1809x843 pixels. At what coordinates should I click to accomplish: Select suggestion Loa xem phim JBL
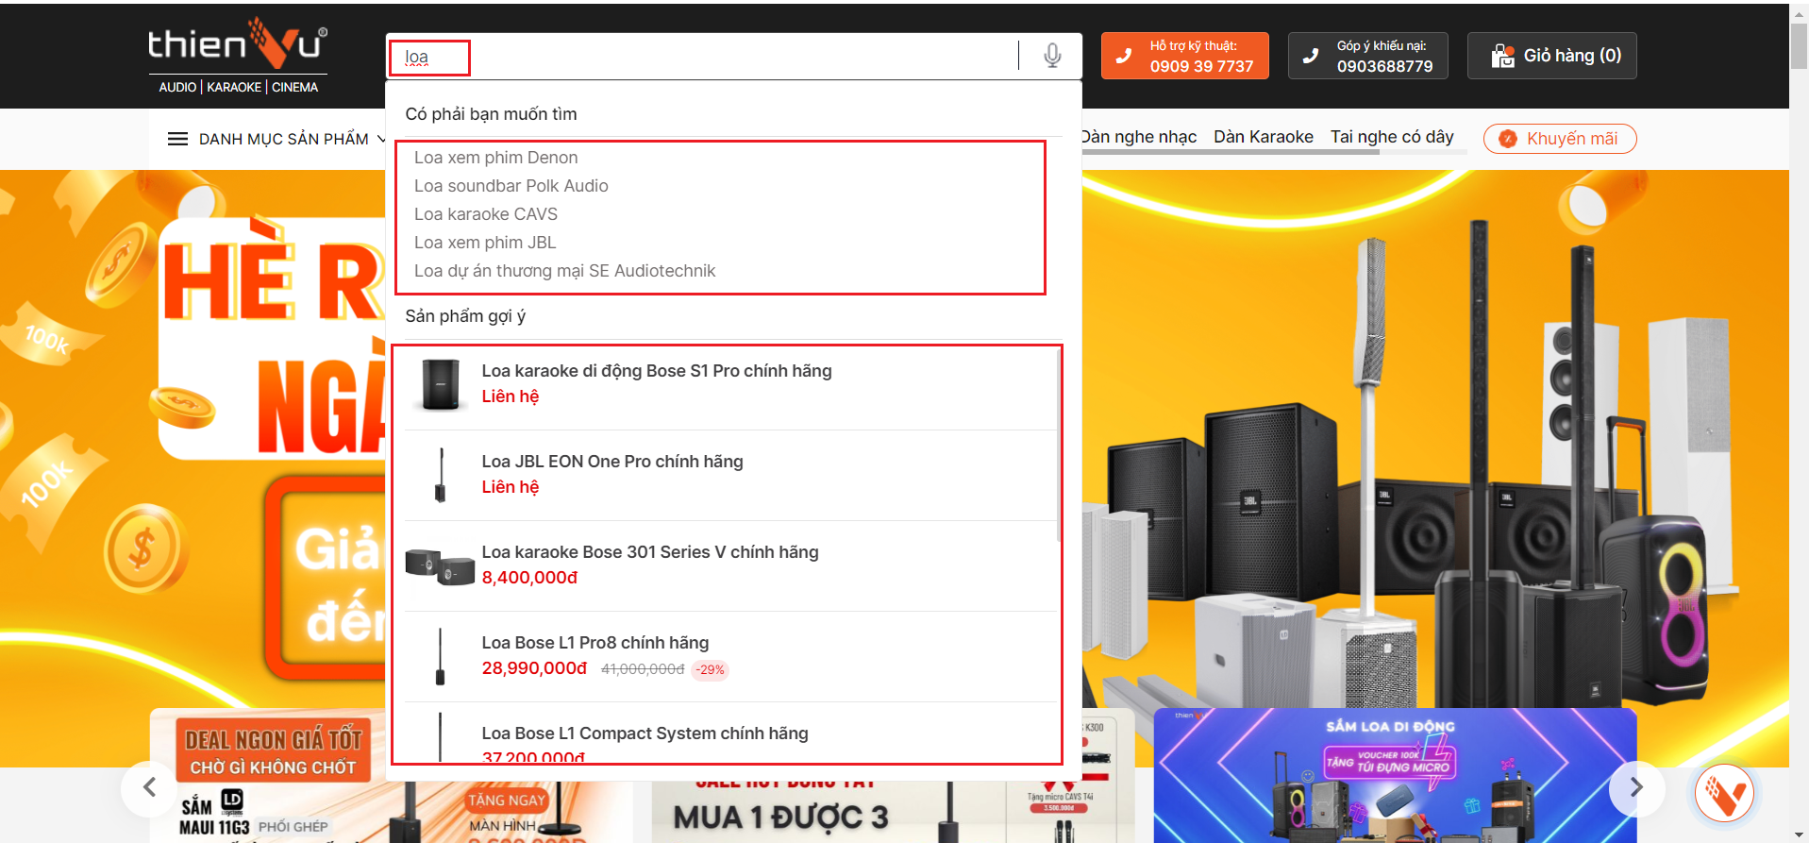coord(485,243)
